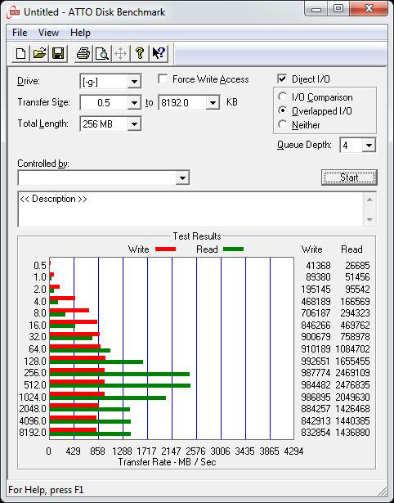This screenshot has width=394, height=503.
Task: Click the 1024.0 transfer size row label
Action: (33, 397)
